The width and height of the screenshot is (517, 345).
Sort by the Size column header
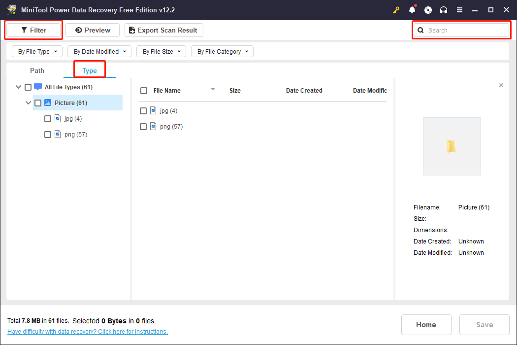pos(235,91)
